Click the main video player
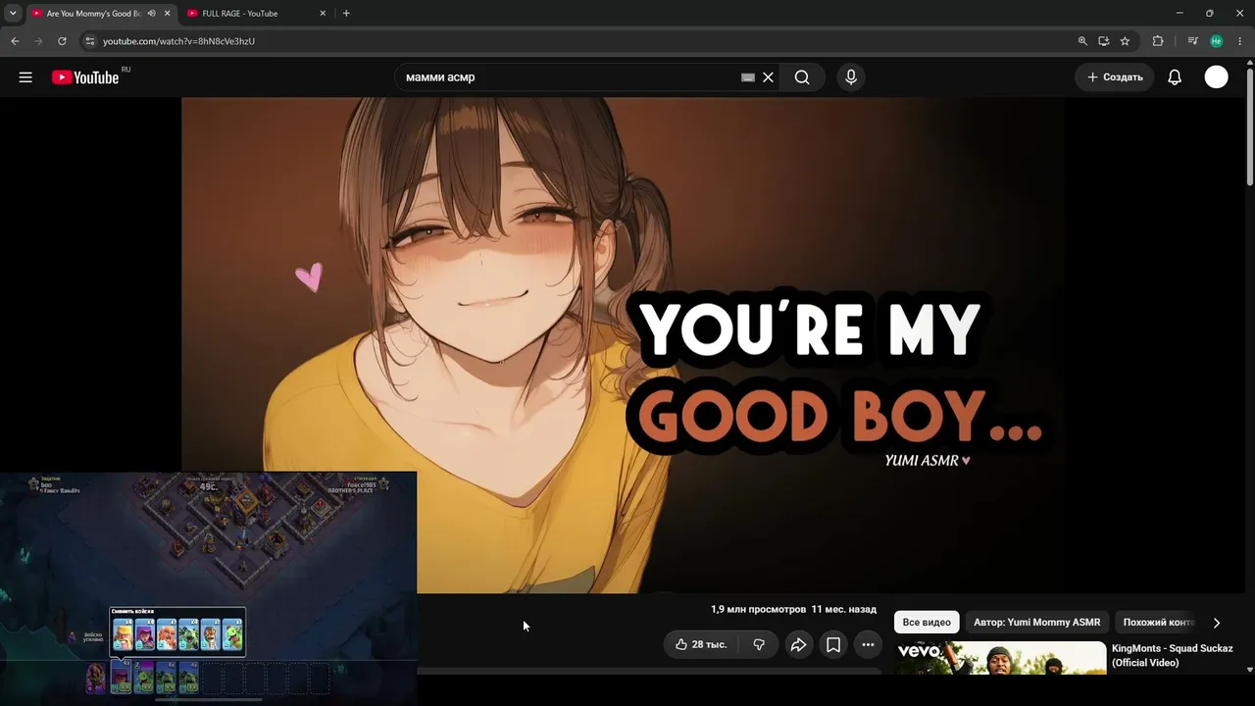Viewport: 1255px width, 706px height. click(624, 345)
